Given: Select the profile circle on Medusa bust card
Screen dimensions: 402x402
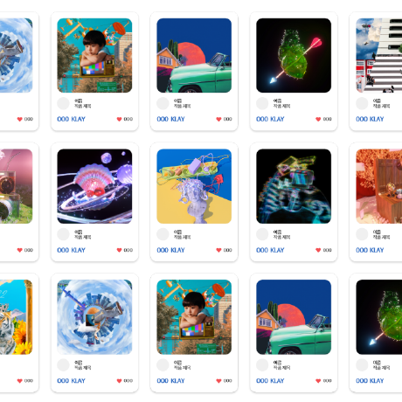Looking at the screenshot, I should [x=163, y=234].
